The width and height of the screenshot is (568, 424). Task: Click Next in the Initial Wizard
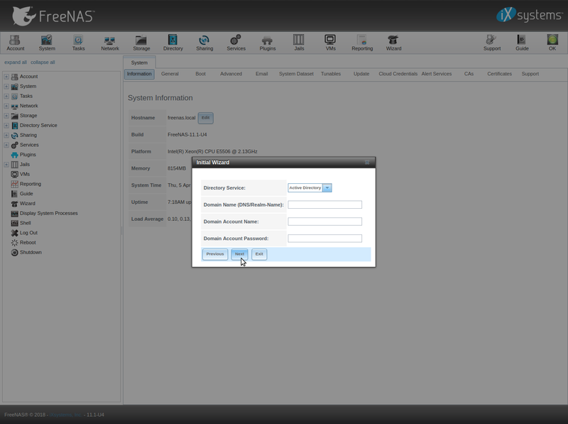coord(239,254)
